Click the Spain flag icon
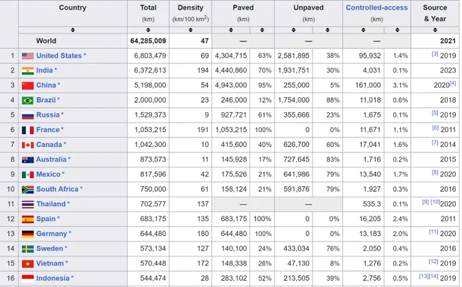The image size is (462, 287). point(28,219)
